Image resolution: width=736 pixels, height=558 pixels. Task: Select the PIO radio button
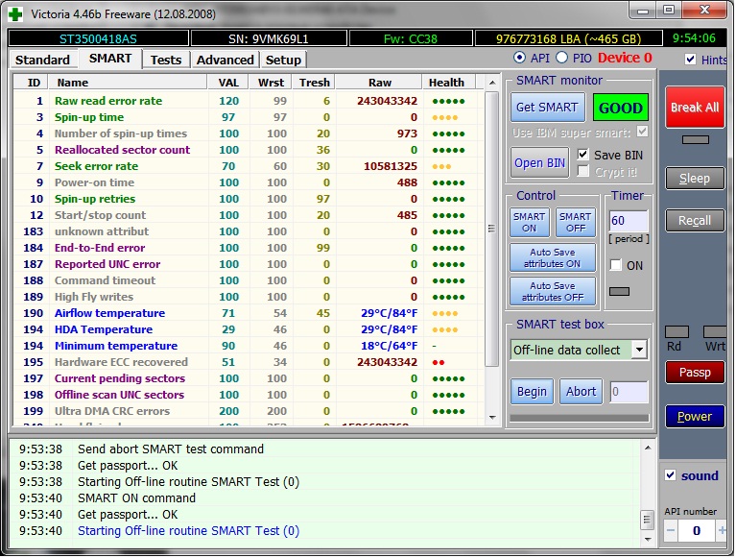coord(563,59)
